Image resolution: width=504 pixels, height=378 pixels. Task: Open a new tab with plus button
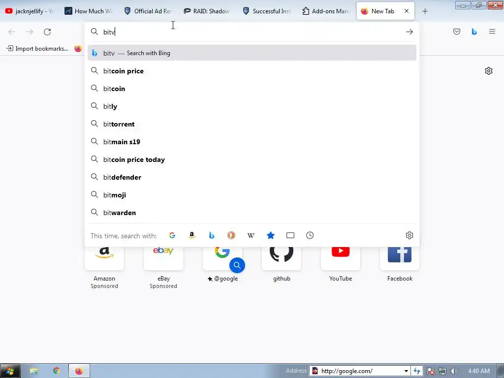pos(425,11)
